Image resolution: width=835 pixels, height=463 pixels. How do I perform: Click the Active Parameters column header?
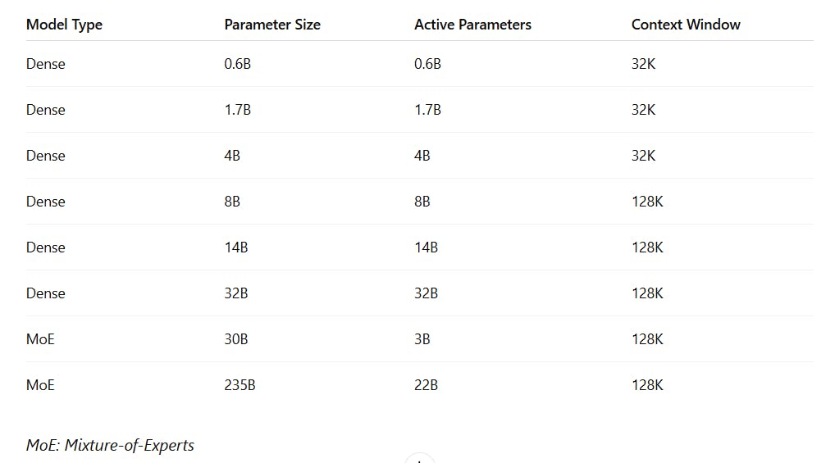click(473, 25)
